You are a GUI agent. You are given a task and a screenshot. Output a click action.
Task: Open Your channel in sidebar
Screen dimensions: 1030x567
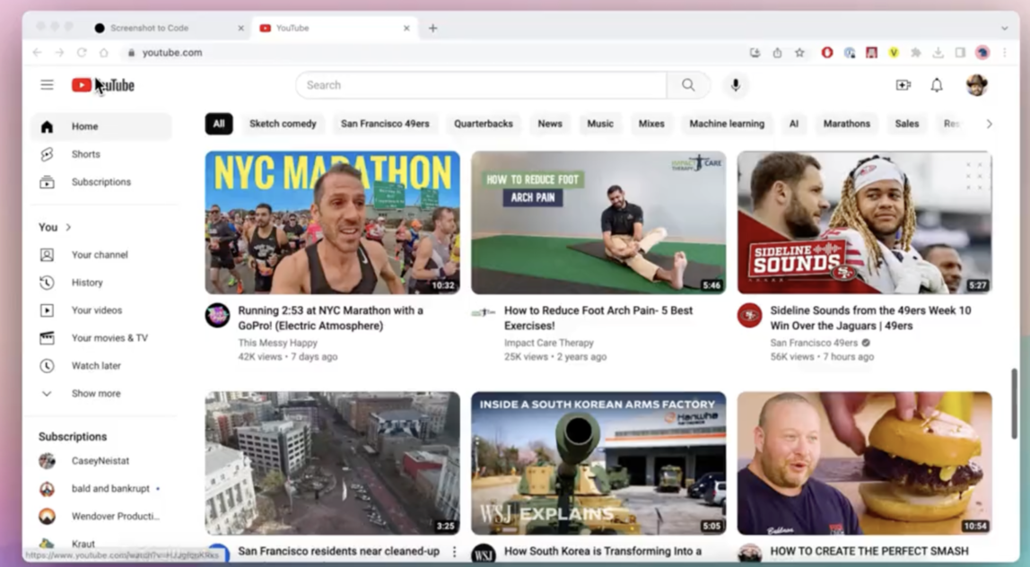click(101, 254)
